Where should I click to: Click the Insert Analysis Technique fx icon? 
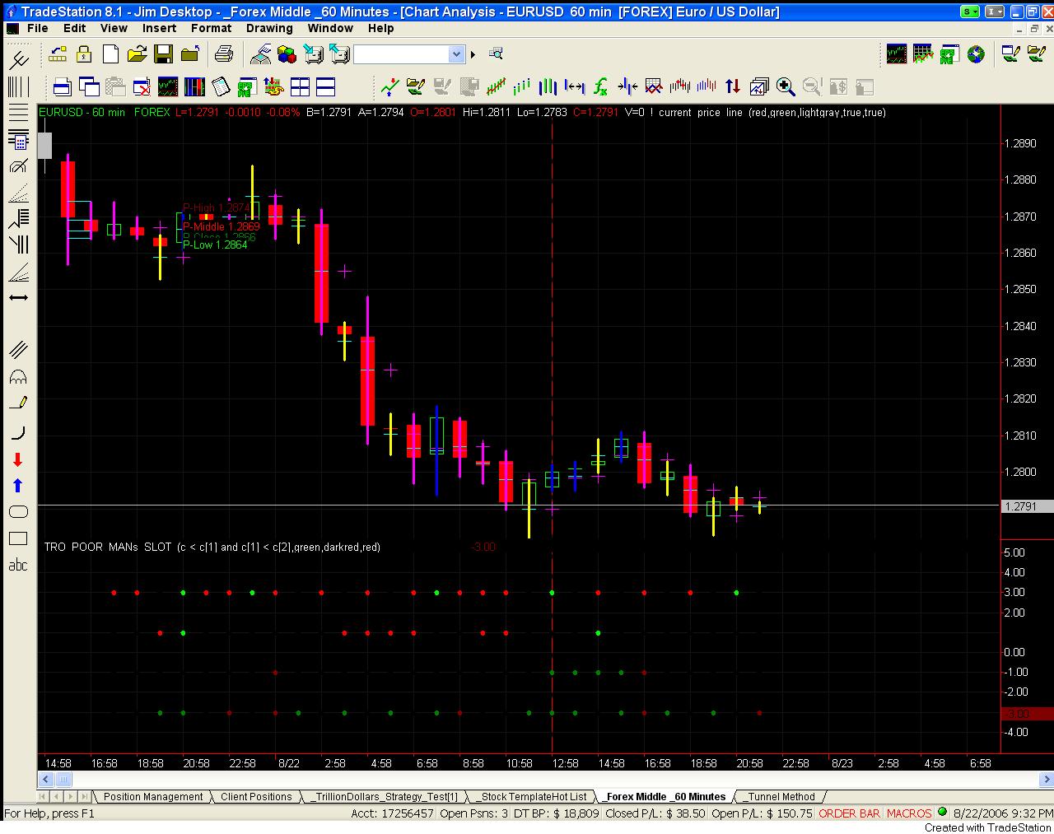[x=601, y=86]
